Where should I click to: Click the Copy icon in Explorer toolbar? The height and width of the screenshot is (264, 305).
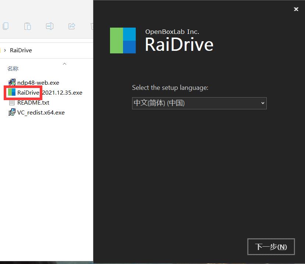[x=6, y=26]
